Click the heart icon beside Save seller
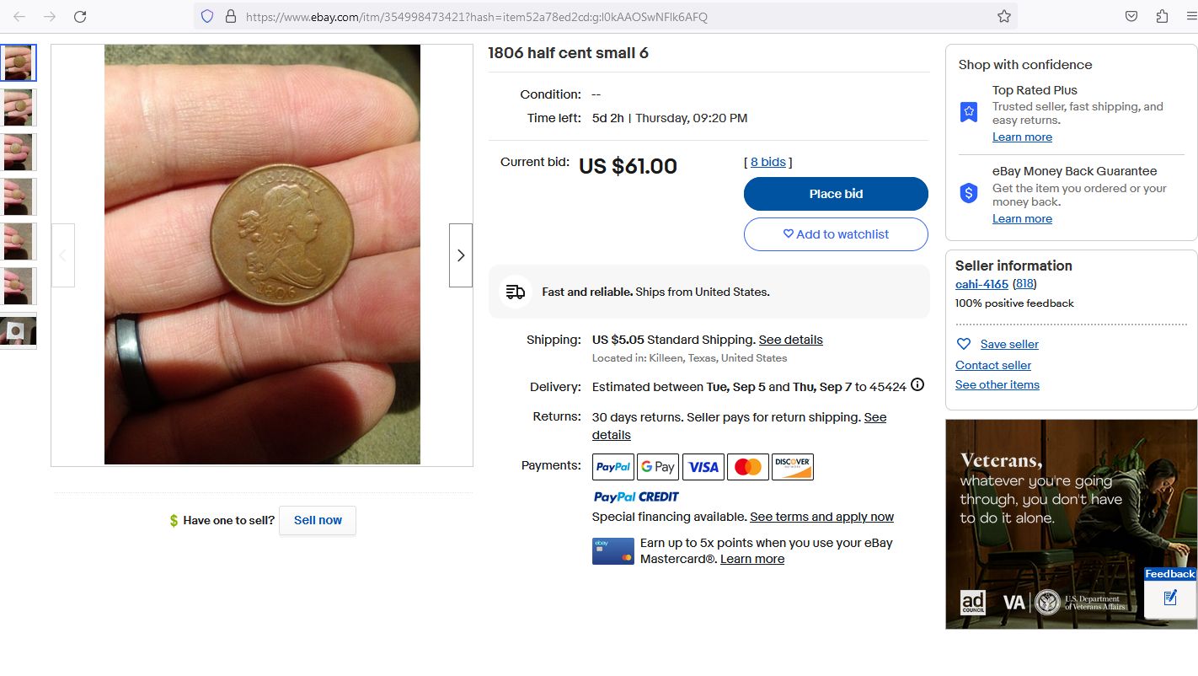Viewport: 1198px width, 676px height. [x=964, y=344]
